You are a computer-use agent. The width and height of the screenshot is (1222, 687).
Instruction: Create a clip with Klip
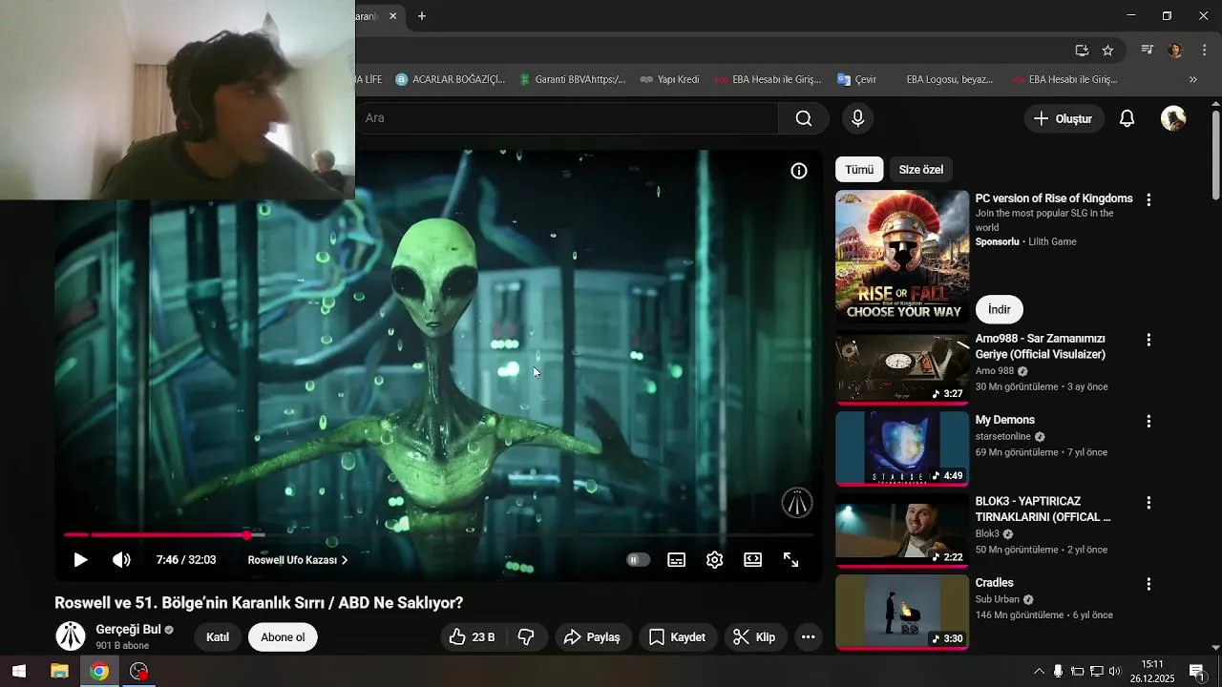pos(754,637)
